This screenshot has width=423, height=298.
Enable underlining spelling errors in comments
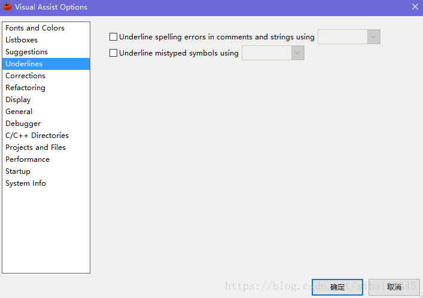click(113, 36)
